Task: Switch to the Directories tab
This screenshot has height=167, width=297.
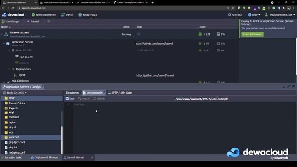Action: (x=72, y=93)
